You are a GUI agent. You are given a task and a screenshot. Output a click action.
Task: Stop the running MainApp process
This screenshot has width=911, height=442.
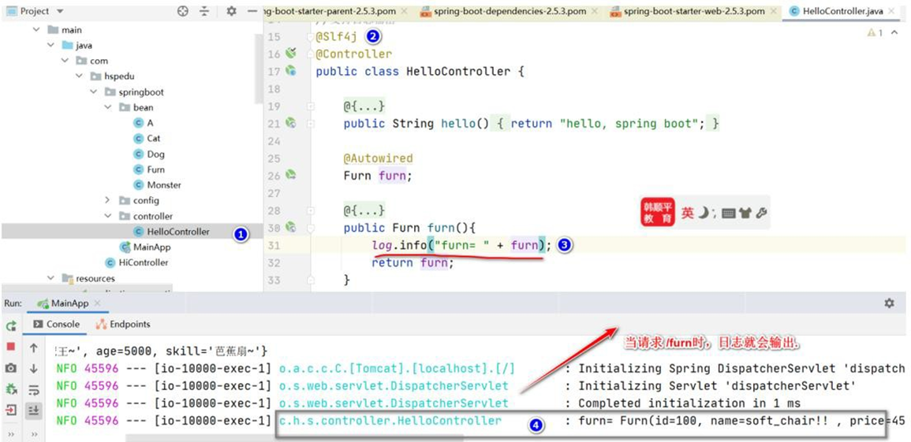pyautogui.click(x=11, y=347)
